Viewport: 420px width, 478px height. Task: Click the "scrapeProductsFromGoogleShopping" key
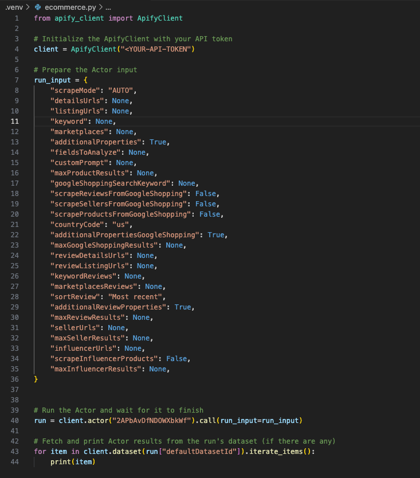pyautogui.click(x=121, y=214)
